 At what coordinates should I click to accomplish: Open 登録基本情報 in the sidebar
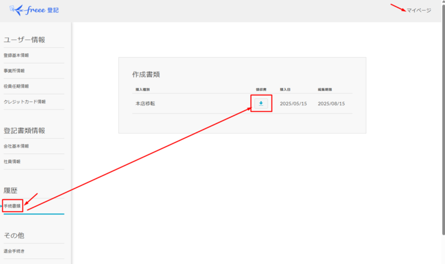point(17,56)
